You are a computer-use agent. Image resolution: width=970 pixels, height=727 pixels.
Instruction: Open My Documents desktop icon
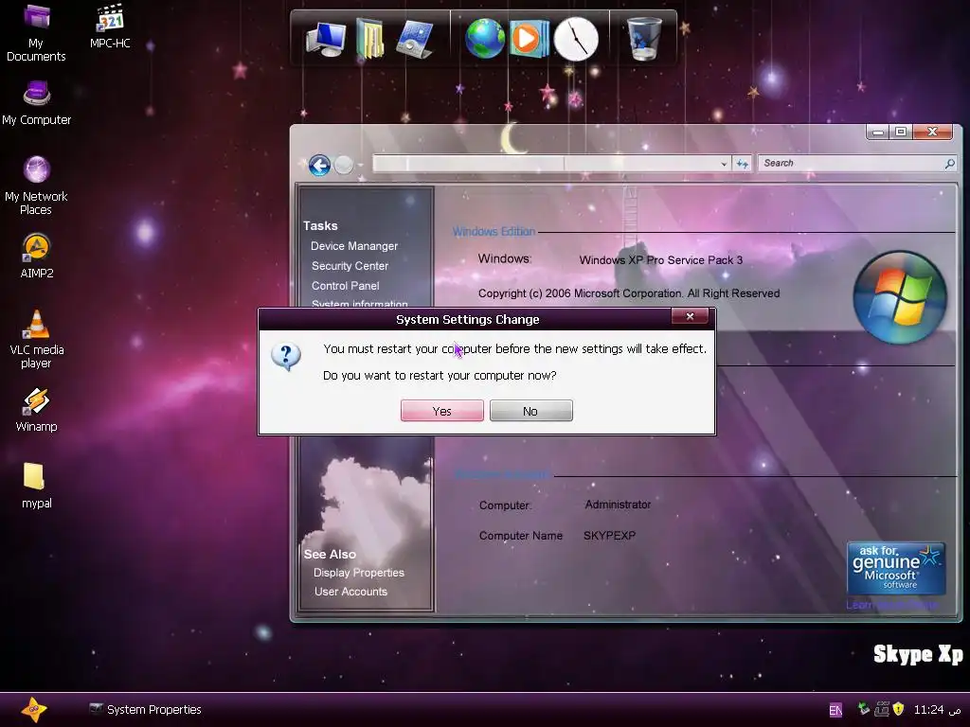(36, 32)
